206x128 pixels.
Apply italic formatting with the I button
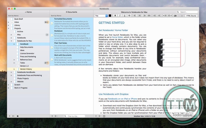120,16
